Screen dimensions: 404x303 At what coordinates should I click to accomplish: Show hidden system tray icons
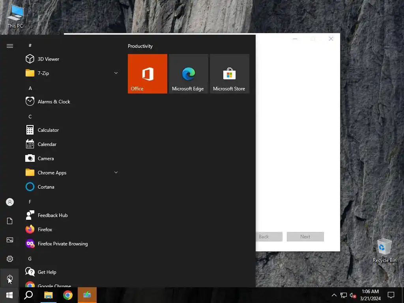coord(334,295)
